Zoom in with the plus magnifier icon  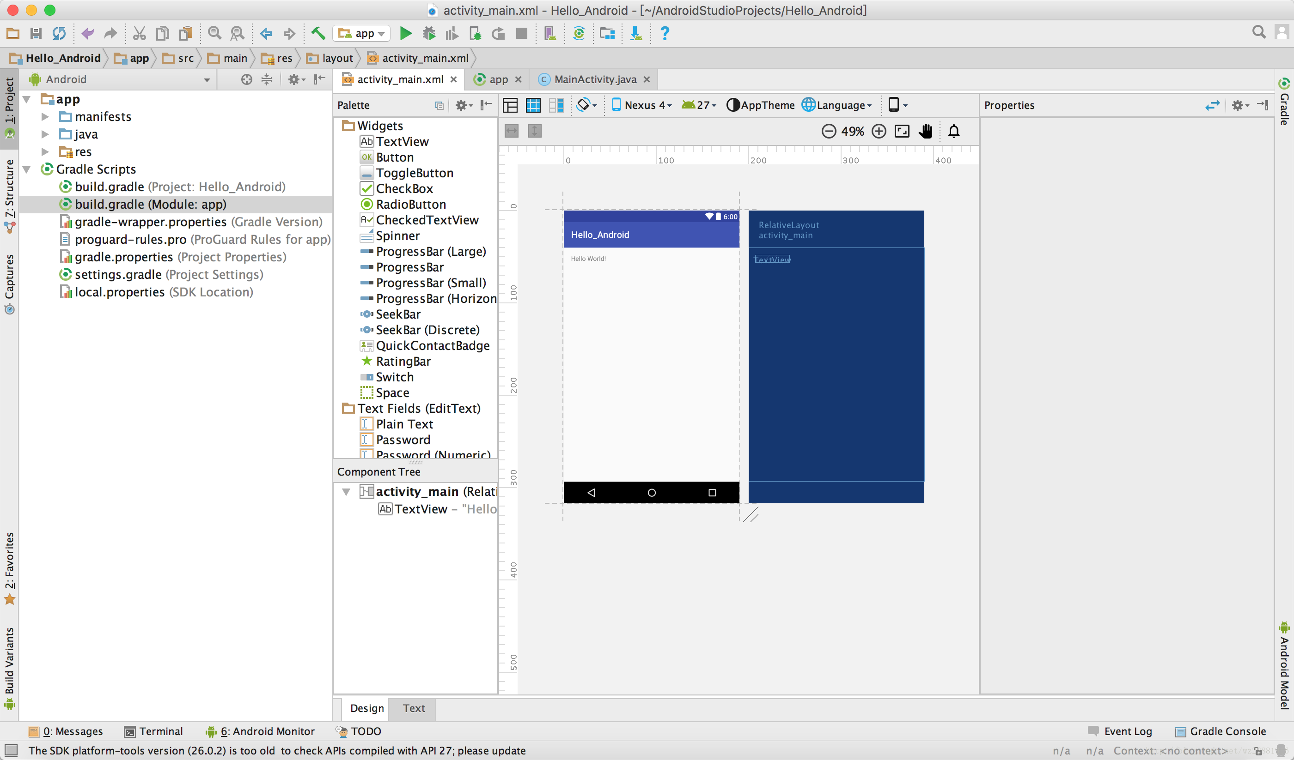point(879,132)
